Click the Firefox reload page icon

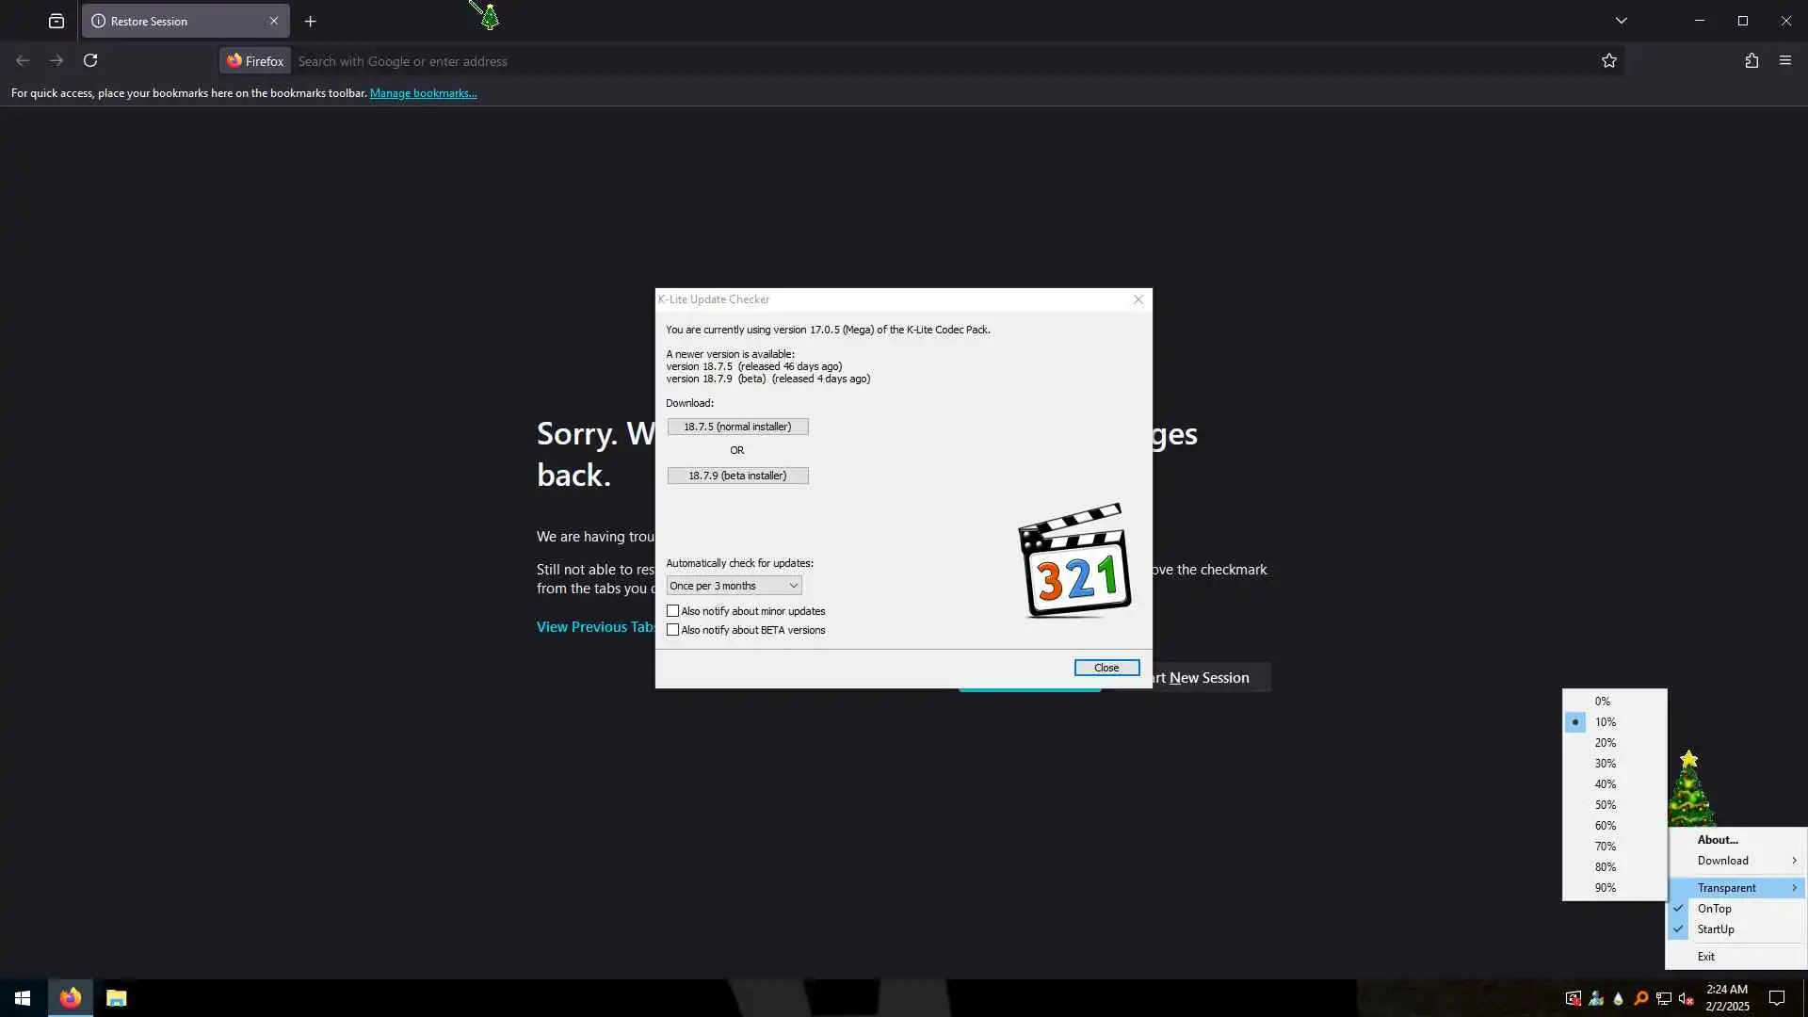pos(90,61)
